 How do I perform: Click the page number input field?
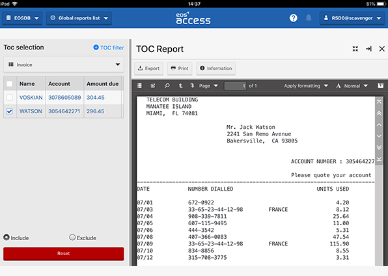point(235,86)
